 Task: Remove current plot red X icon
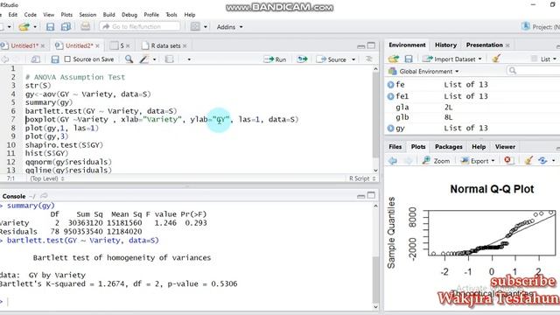click(x=507, y=161)
